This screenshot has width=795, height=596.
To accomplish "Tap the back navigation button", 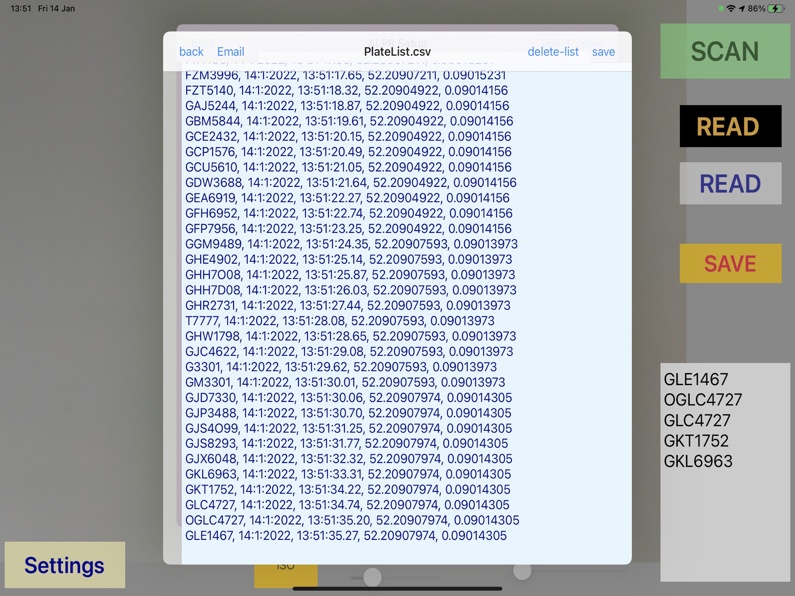I will point(191,51).
